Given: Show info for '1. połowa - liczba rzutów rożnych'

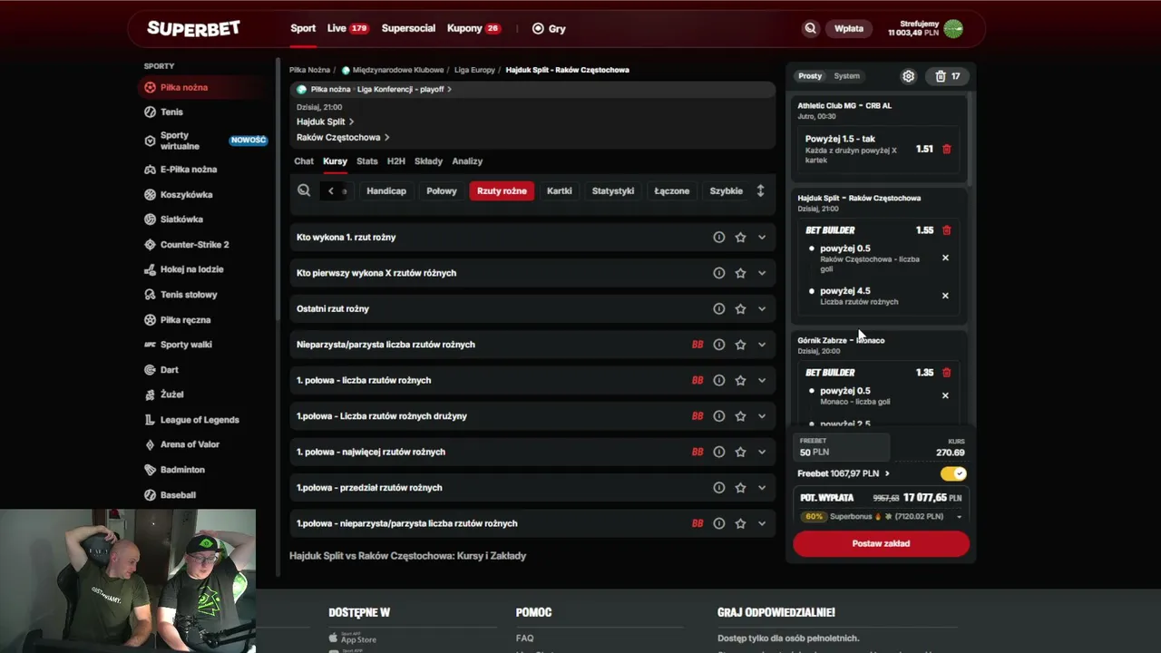Looking at the screenshot, I should tap(718, 381).
